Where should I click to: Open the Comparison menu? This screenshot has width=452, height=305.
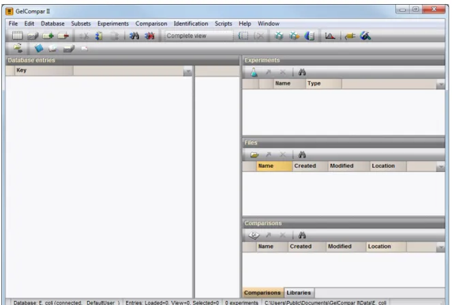[x=151, y=24]
